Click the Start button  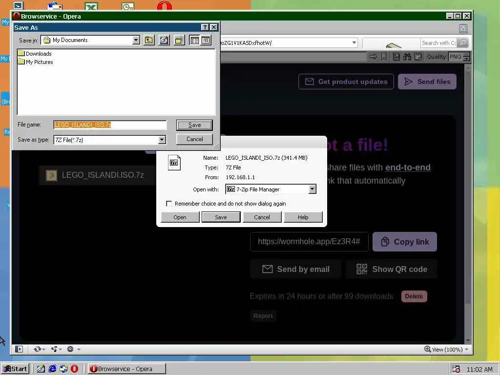pyautogui.click(x=15, y=369)
